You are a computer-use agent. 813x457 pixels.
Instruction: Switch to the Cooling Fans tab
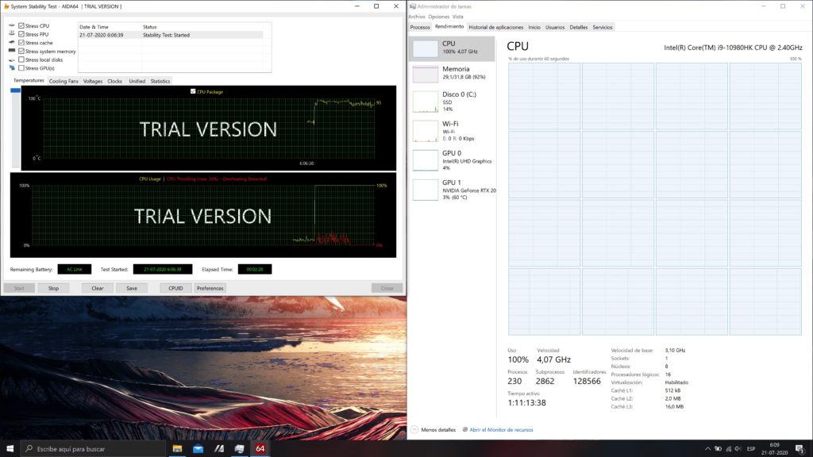(64, 81)
